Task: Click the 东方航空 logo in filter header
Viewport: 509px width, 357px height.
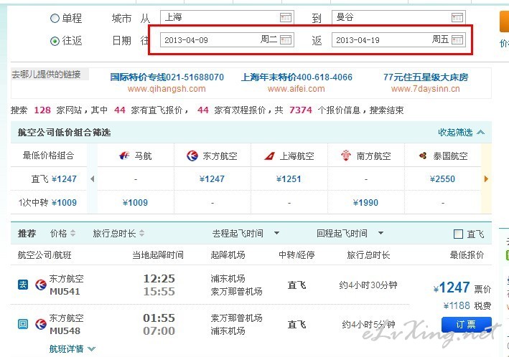Action: tap(192, 156)
